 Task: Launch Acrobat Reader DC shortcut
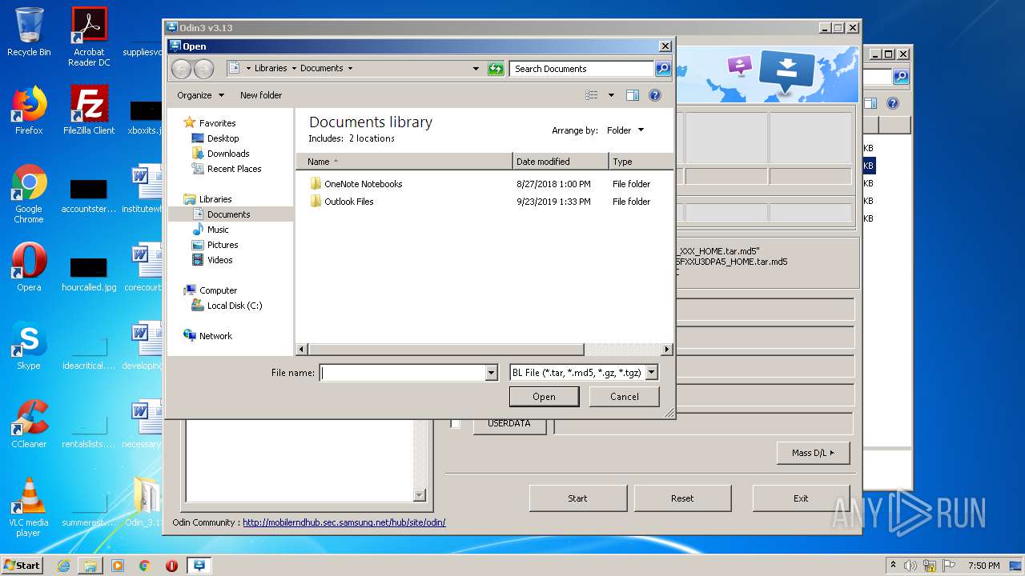coord(89,36)
